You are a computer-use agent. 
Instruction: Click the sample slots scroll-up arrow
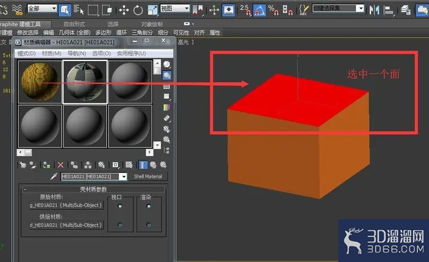click(157, 63)
